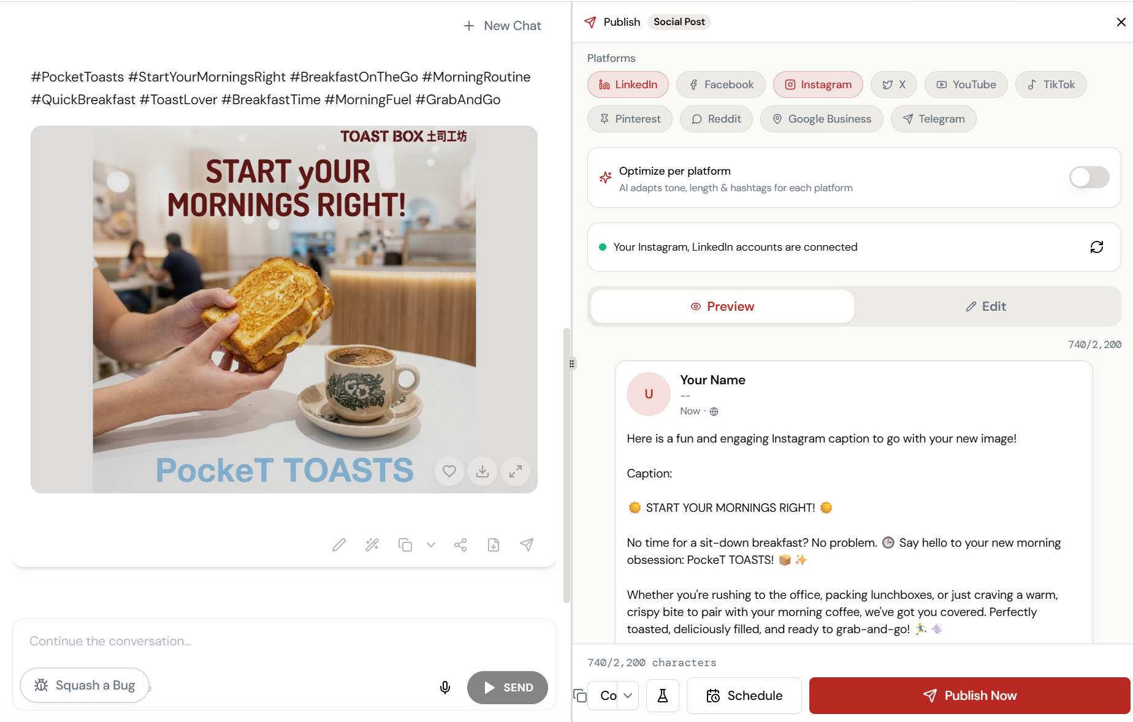Click the magic wand enhance icon

click(x=372, y=545)
